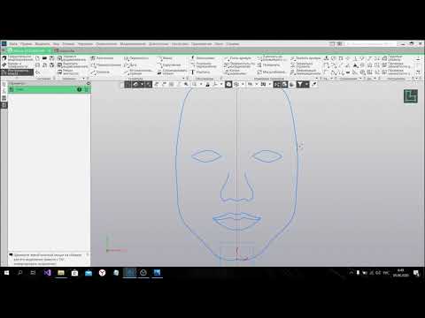Select the Усечь кривую tool
425x318 pixels.
[x=237, y=58]
